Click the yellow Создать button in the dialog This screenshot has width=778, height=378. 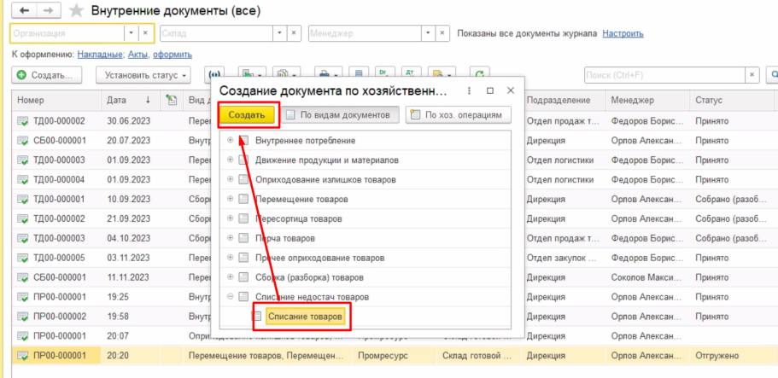pyautogui.click(x=248, y=114)
